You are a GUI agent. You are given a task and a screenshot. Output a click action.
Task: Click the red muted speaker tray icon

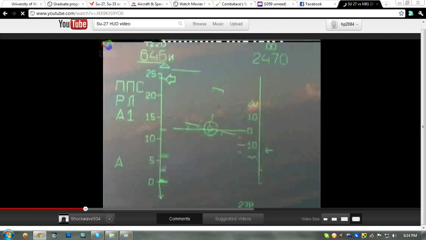pyautogui.click(x=342, y=236)
